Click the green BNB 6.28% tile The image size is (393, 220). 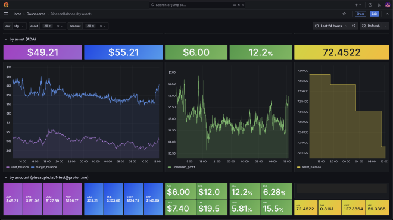coord(276,191)
